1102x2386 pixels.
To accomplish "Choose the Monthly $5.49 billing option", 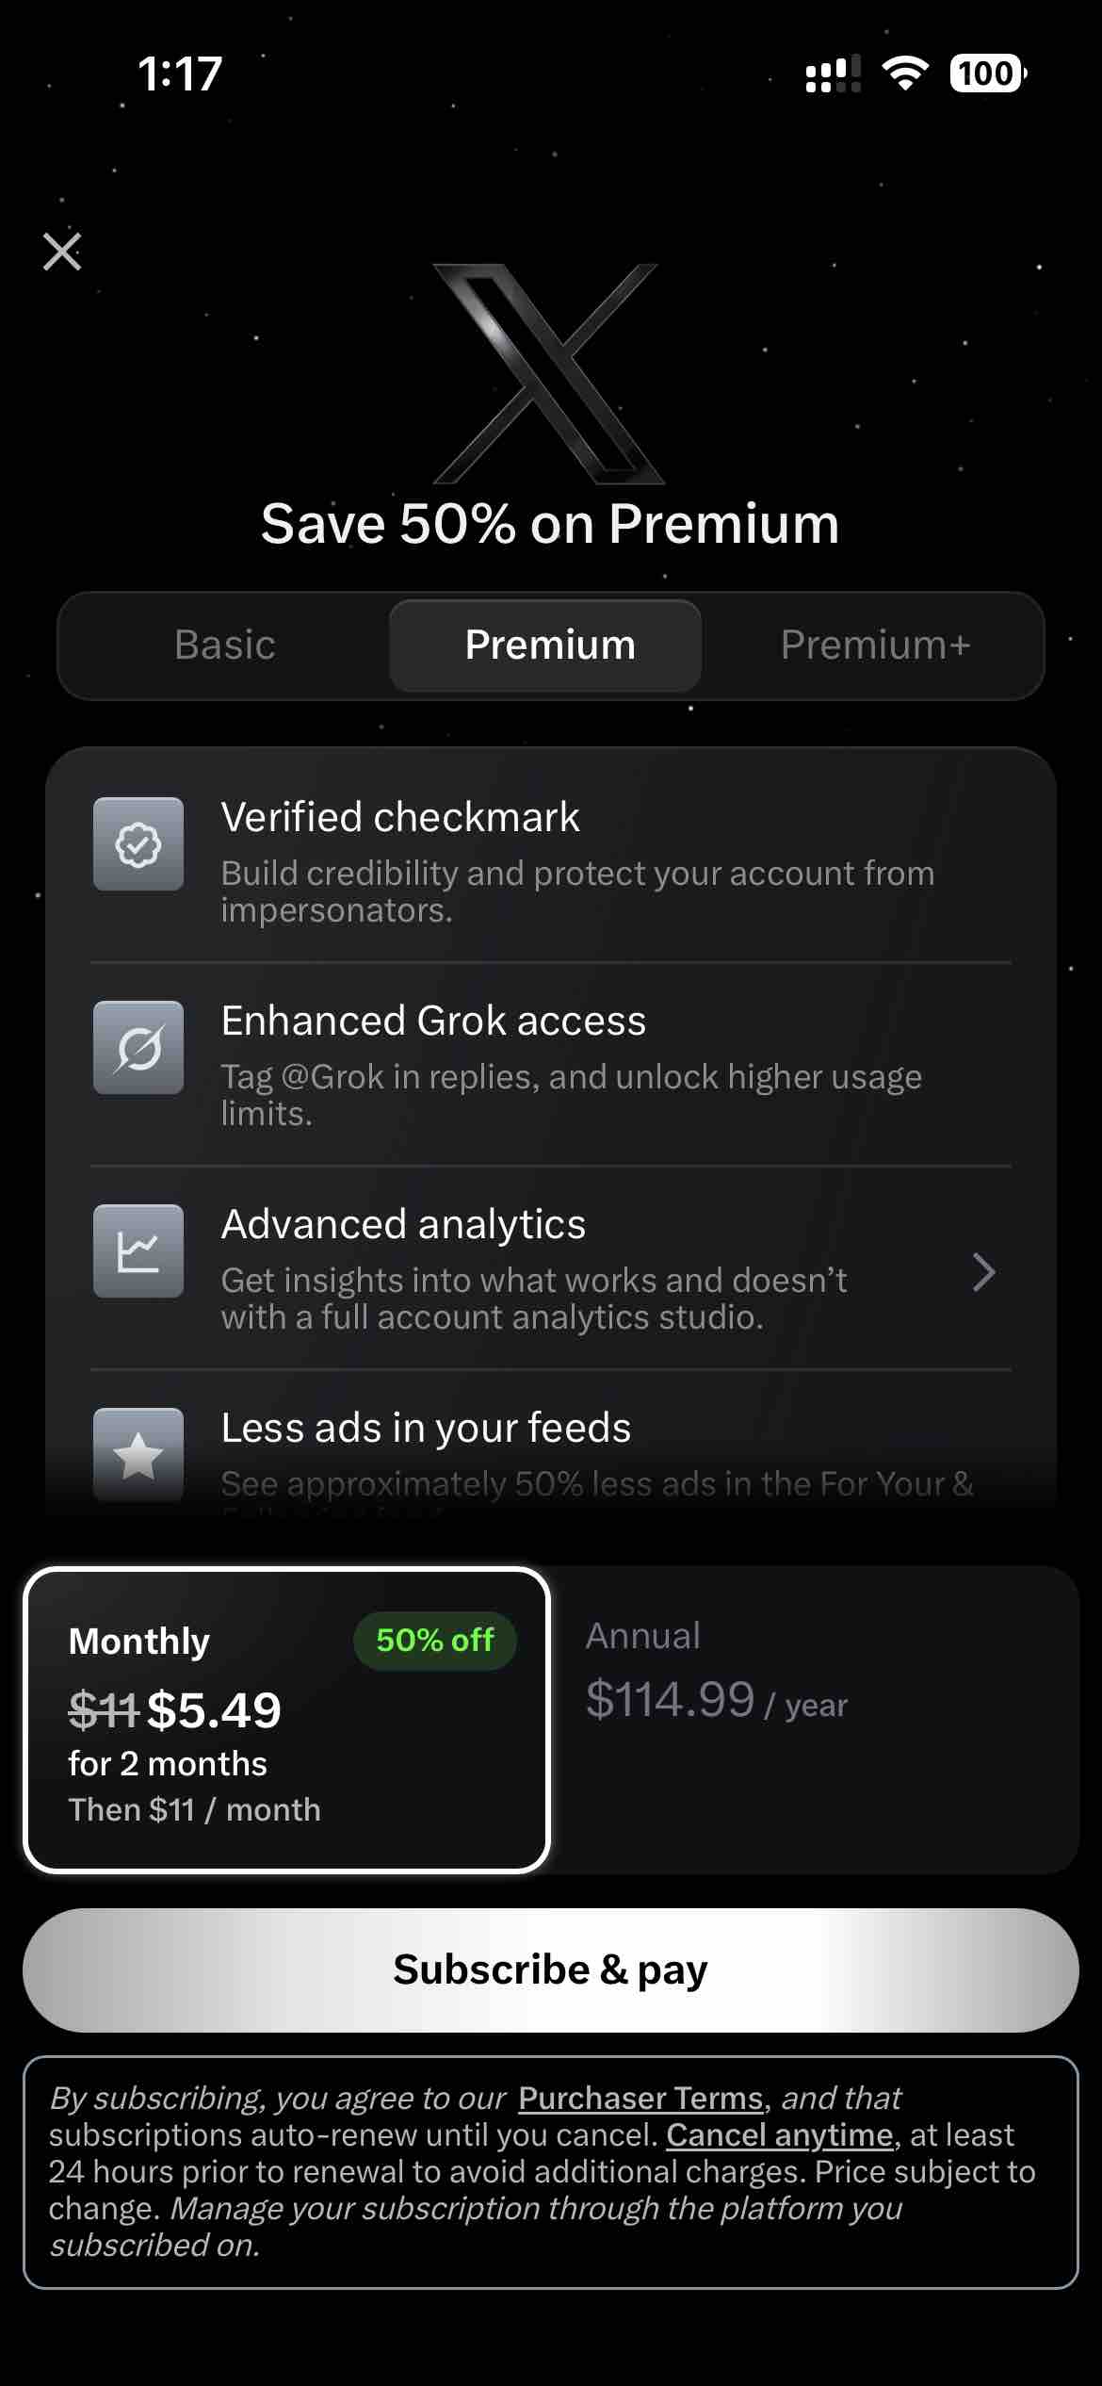I will (286, 1721).
